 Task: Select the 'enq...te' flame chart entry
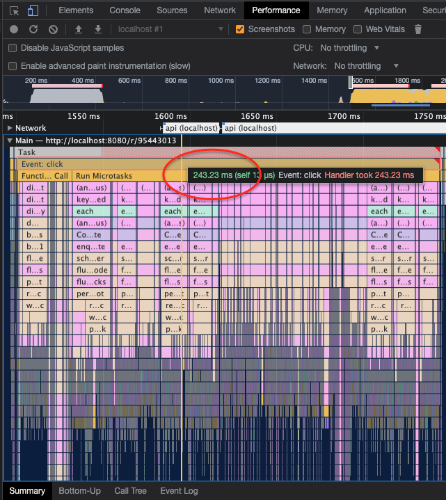[x=91, y=247]
